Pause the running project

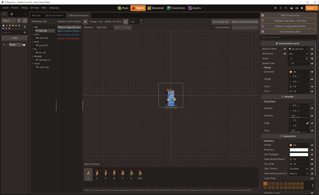[x=281, y=8]
